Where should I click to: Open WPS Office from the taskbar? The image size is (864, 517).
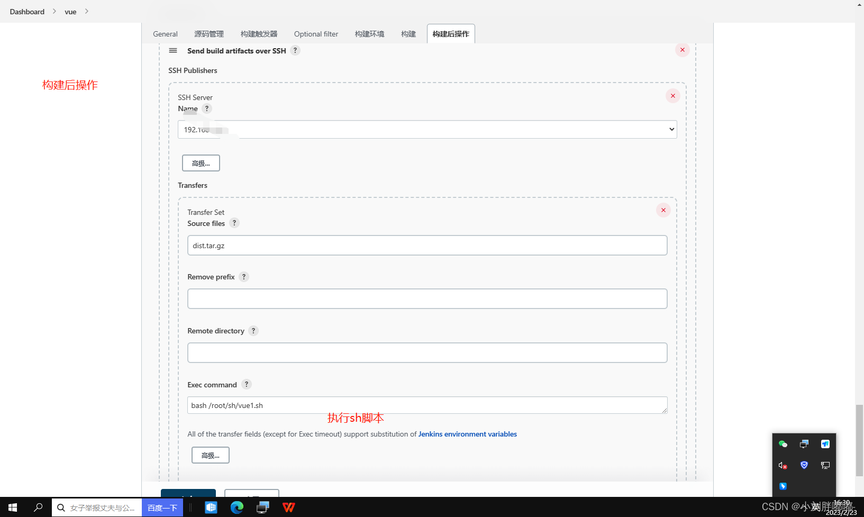point(288,507)
